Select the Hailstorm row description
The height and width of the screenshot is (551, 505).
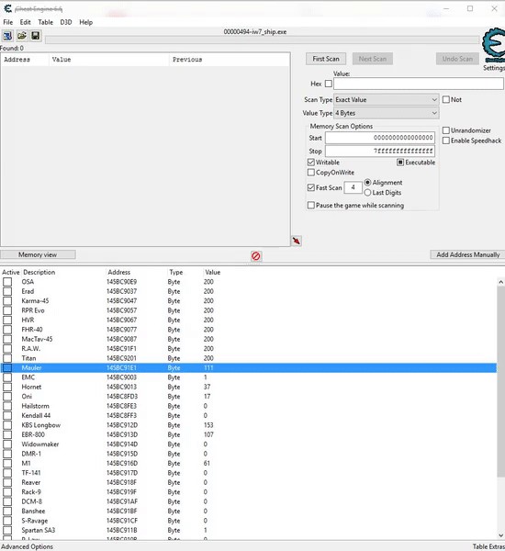(35, 406)
